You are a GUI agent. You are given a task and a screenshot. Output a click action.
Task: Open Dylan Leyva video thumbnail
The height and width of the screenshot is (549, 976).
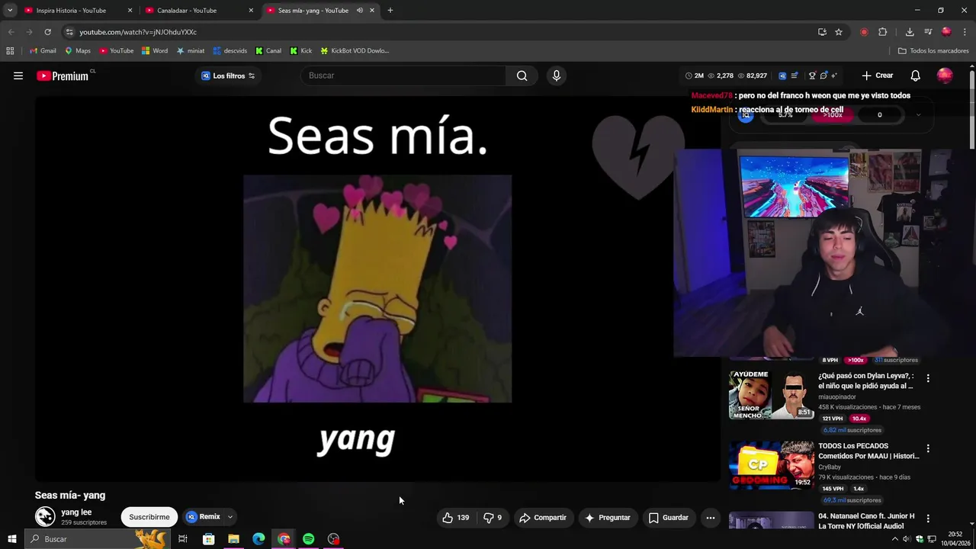(x=771, y=395)
